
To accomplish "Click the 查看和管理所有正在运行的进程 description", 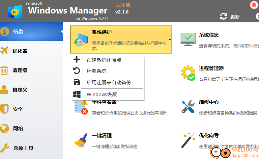I will pos(229,79).
